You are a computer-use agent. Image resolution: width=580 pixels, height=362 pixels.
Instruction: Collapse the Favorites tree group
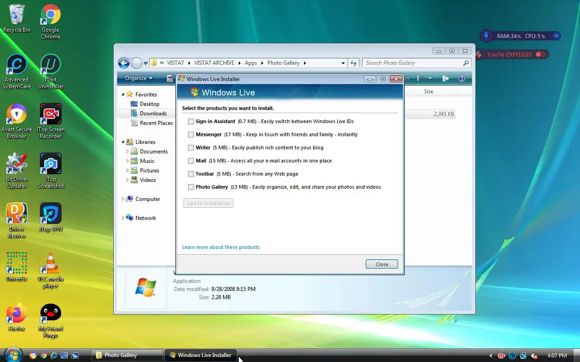[x=122, y=95]
